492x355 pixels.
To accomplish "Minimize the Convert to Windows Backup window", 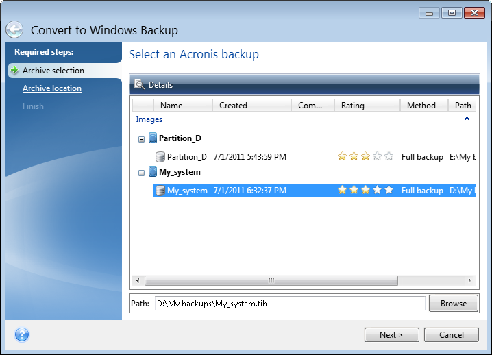I will [x=429, y=13].
